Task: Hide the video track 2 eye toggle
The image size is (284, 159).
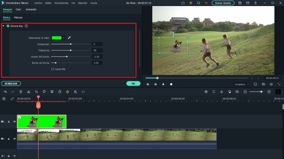Action: point(15,122)
